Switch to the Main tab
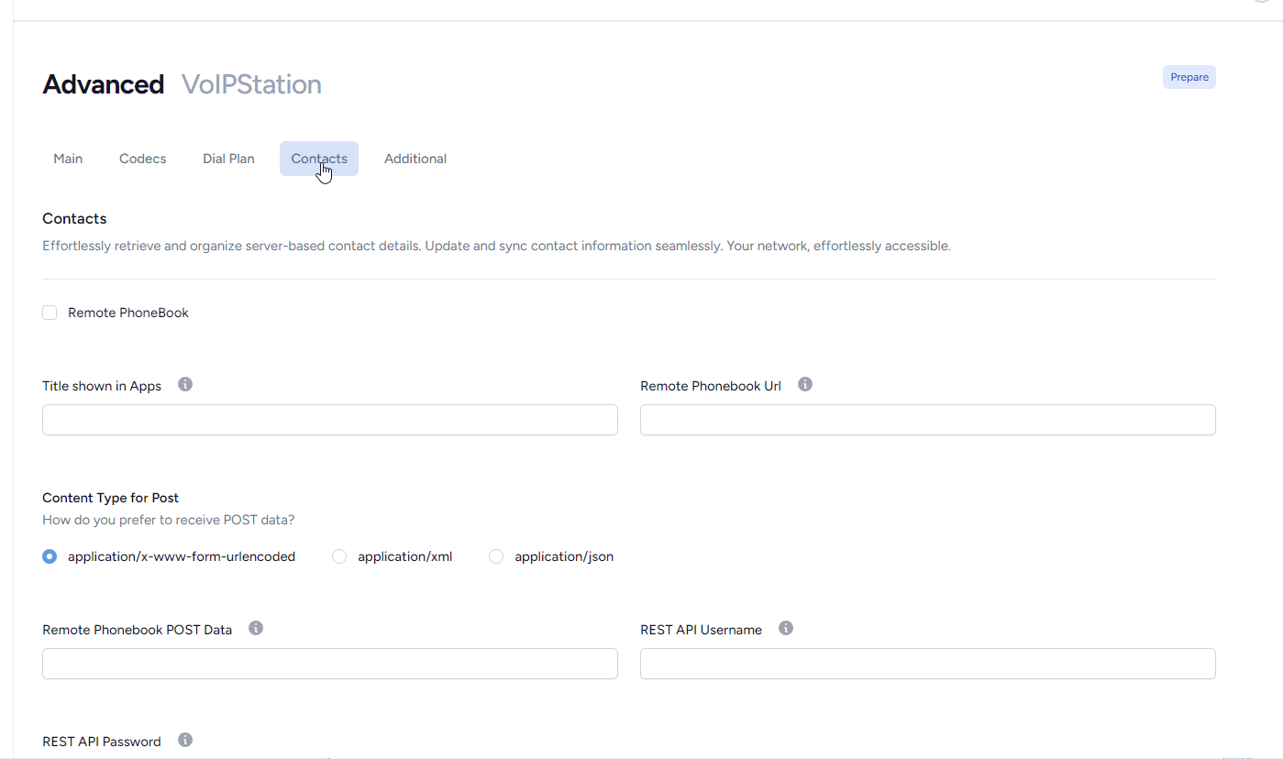 pyautogui.click(x=68, y=159)
